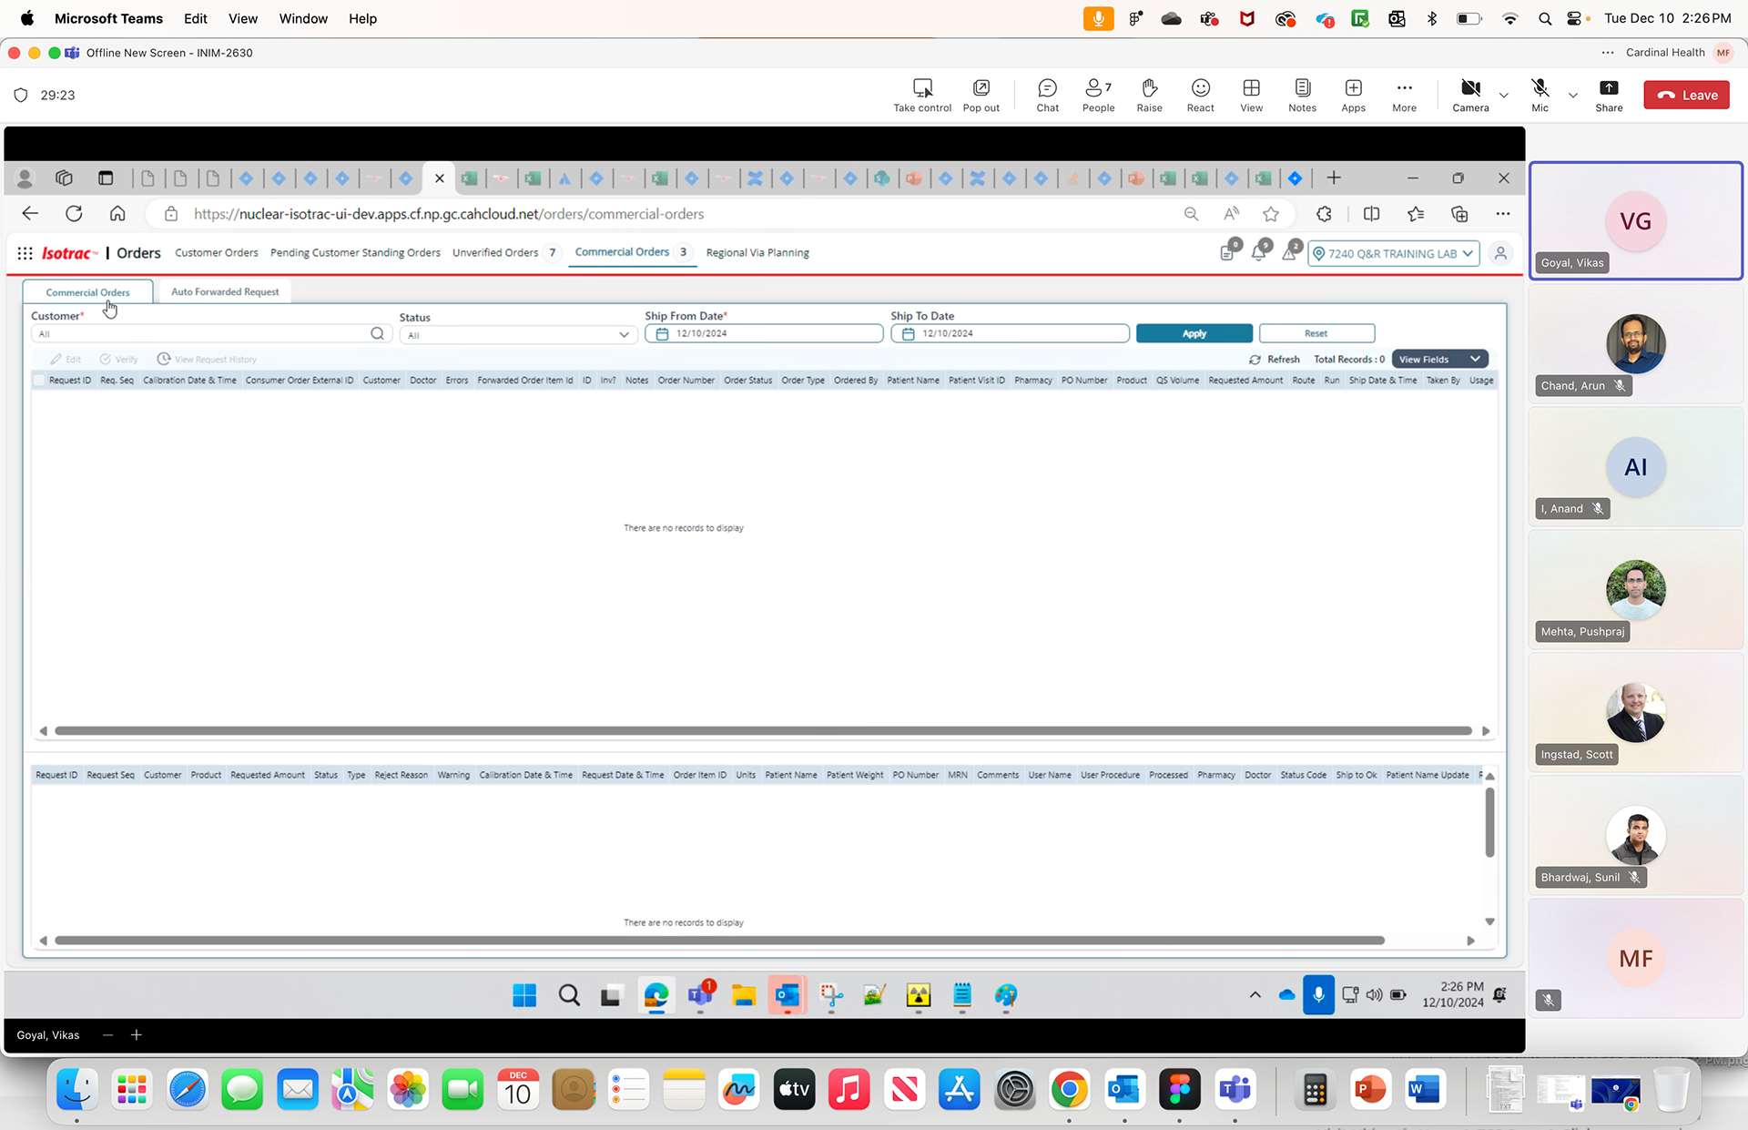Open 7240 Q&R TRAINING LAB location dropdown
The width and height of the screenshot is (1748, 1130).
tap(1392, 254)
